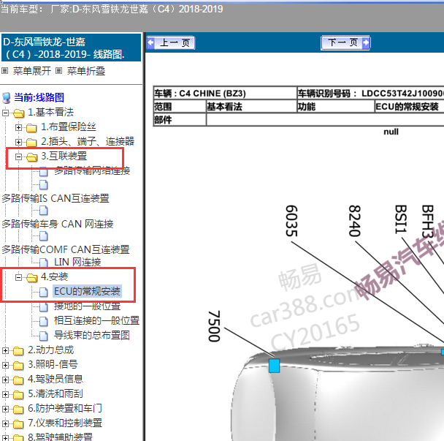Open 多路传输IS CAN互连装置 page
The height and width of the screenshot is (441, 444).
[x=55, y=198]
